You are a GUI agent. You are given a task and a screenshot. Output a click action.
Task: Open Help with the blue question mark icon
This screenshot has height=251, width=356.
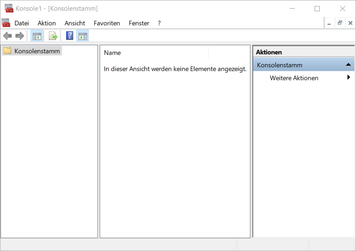point(69,36)
